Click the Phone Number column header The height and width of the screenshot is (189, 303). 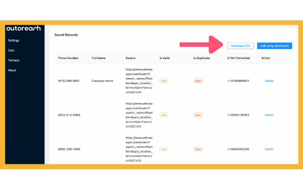point(68,58)
